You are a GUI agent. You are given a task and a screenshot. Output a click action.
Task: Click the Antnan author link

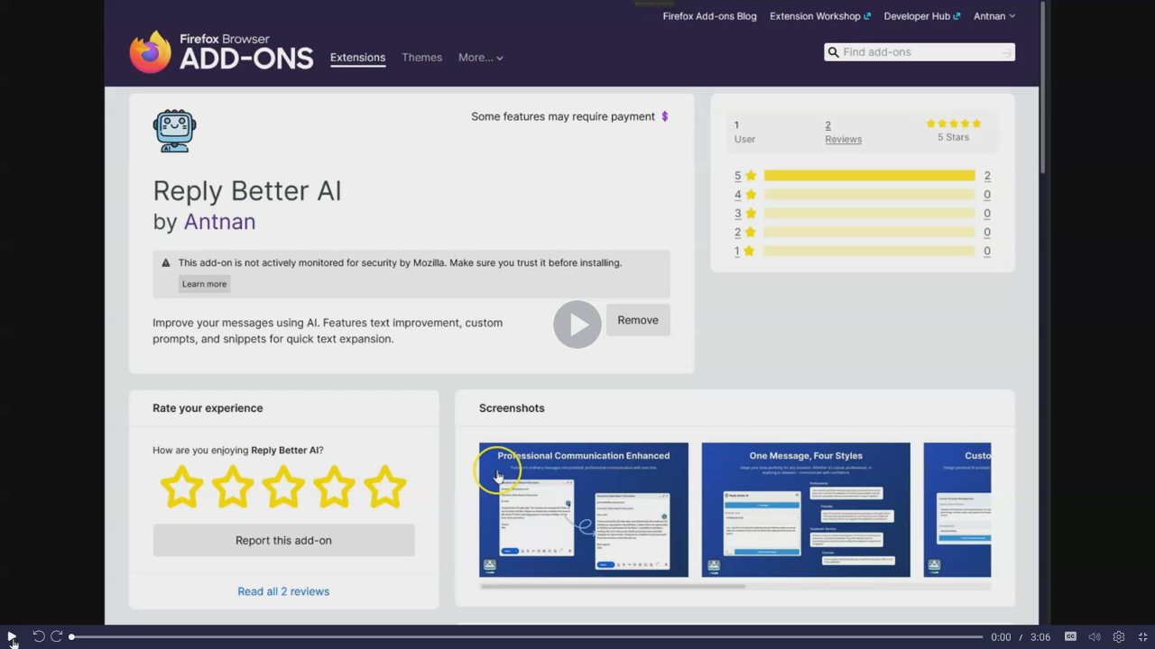click(219, 222)
